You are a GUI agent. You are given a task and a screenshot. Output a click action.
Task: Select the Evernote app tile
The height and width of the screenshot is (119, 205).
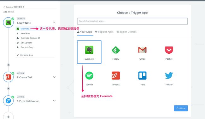(89, 52)
